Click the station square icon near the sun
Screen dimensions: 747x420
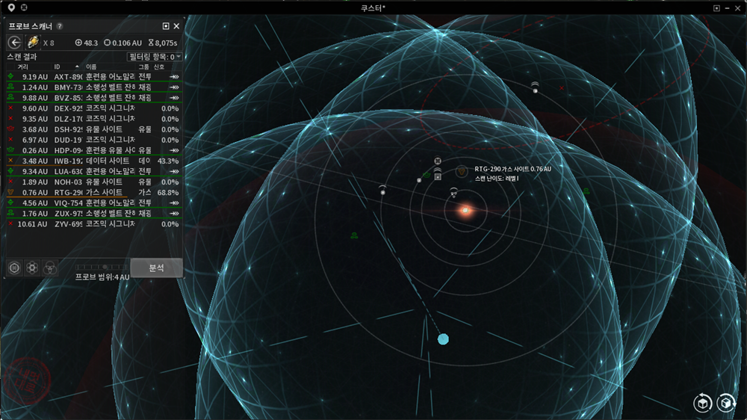438,177
